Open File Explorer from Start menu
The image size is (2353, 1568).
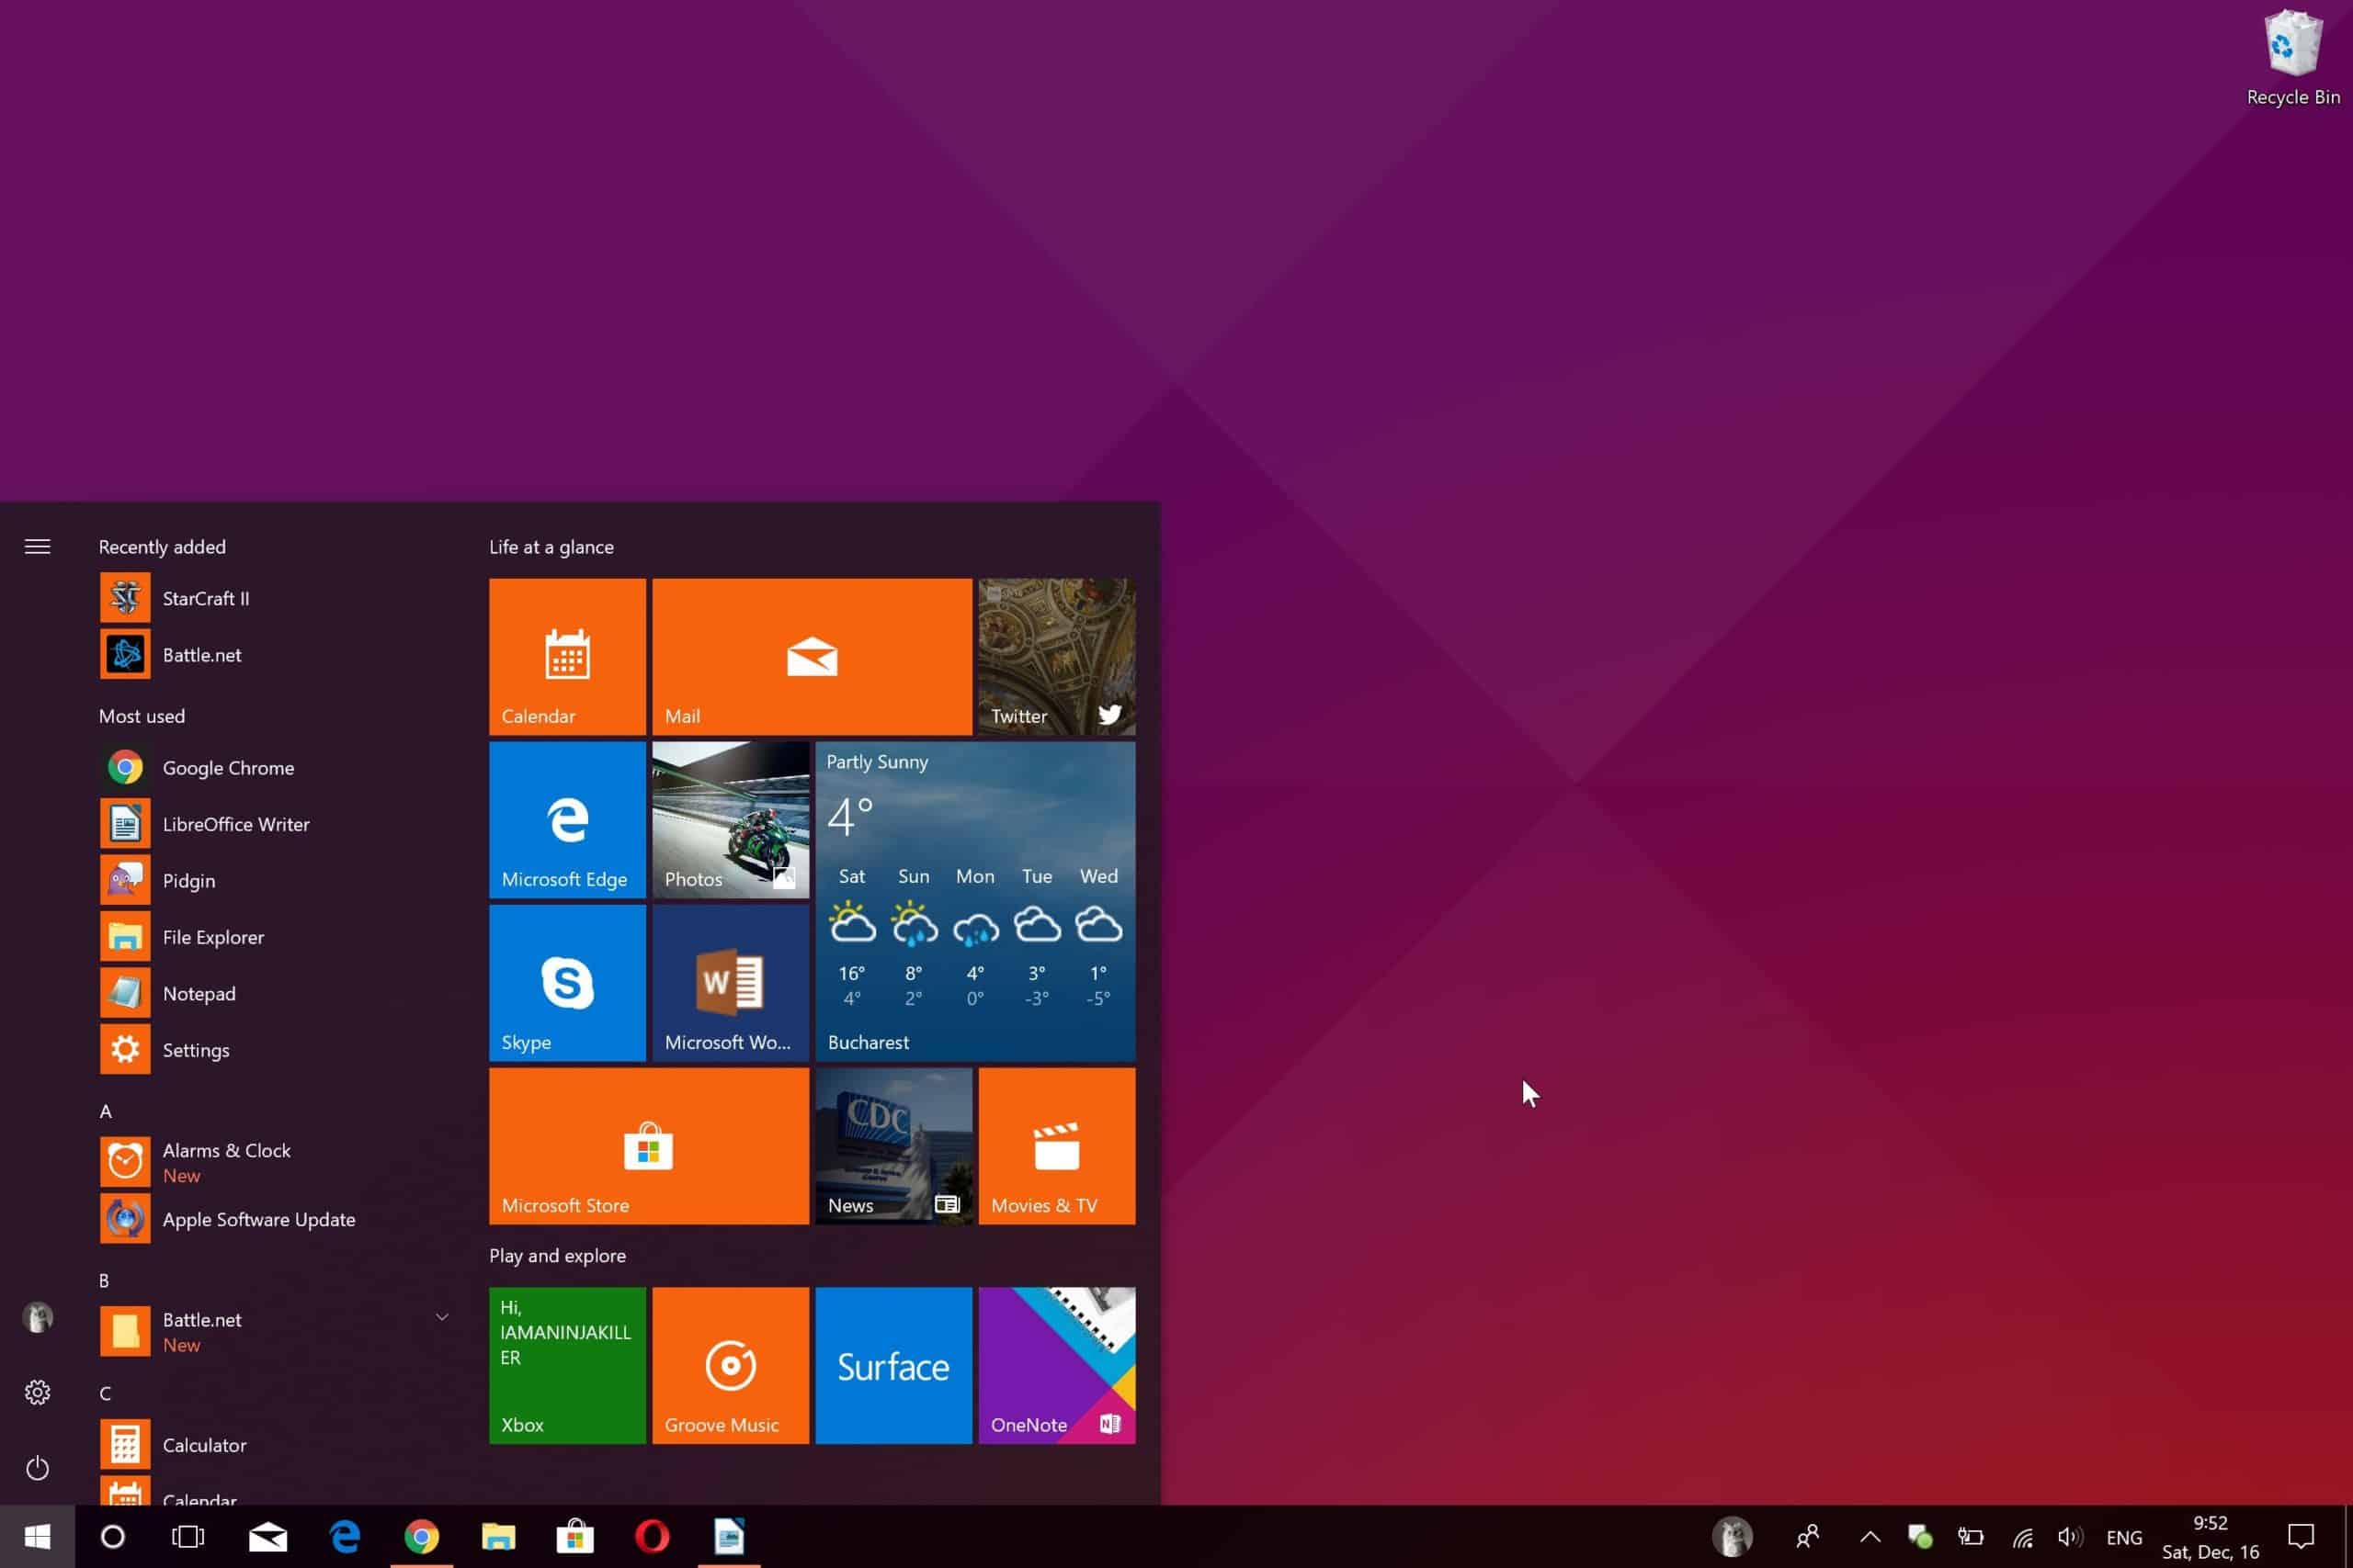(x=213, y=936)
